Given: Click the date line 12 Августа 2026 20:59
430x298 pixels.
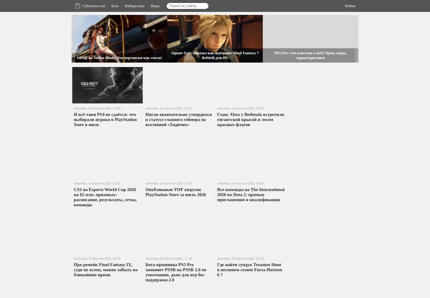Looking at the screenshot, I should tap(97, 259).
